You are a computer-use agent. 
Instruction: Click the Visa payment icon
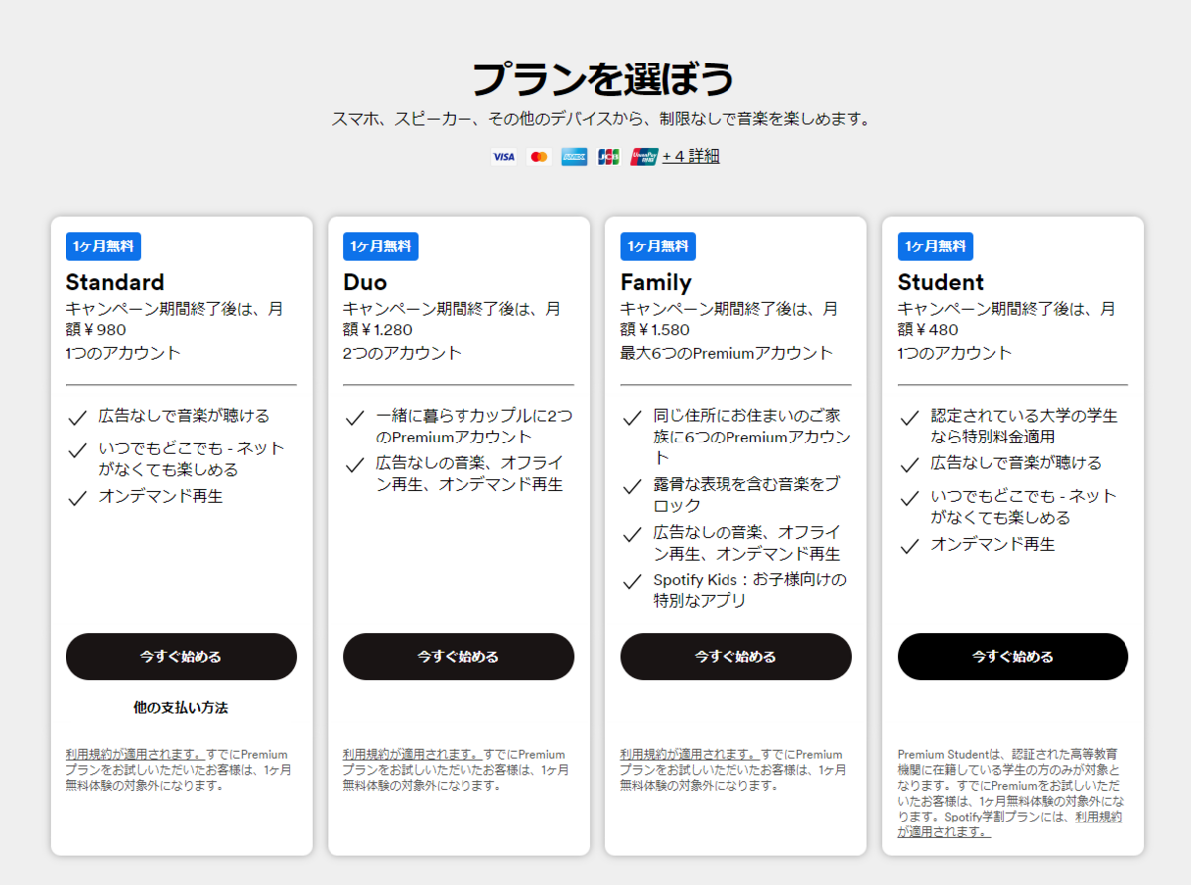[x=503, y=157]
